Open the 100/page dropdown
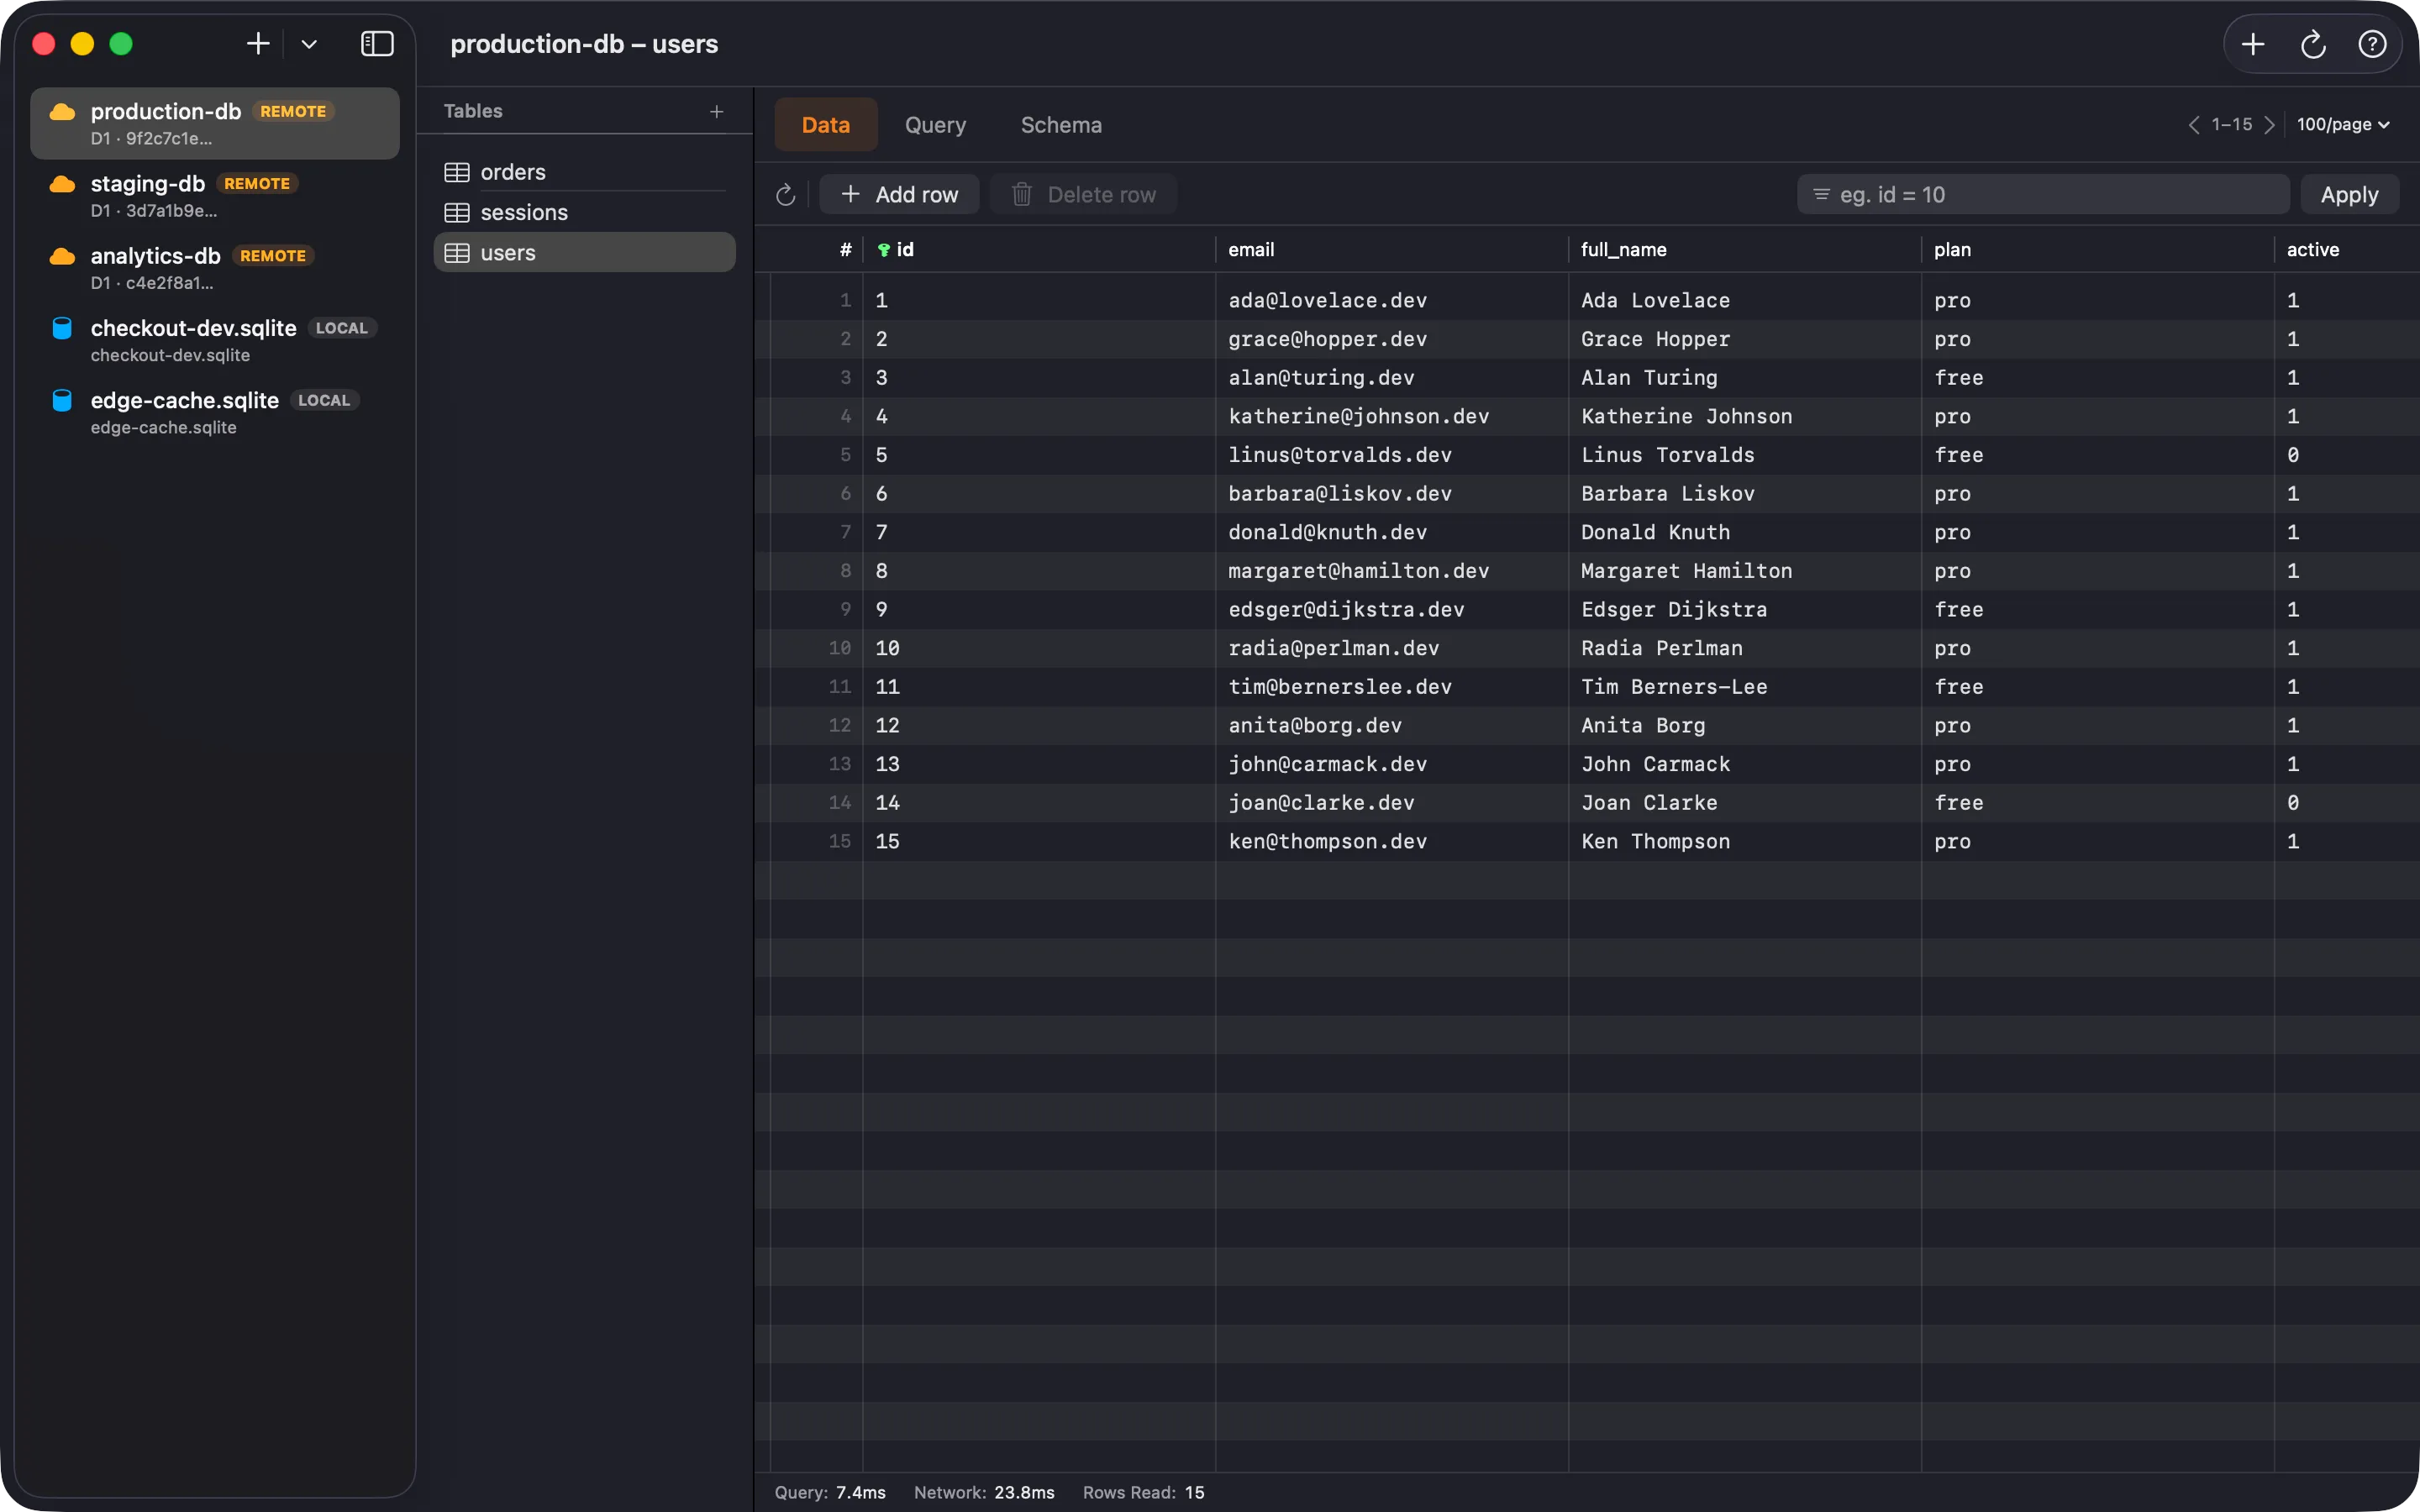The height and width of the screenshot is (1512, 2420). pyautogui.click(x=2343, y=125)
